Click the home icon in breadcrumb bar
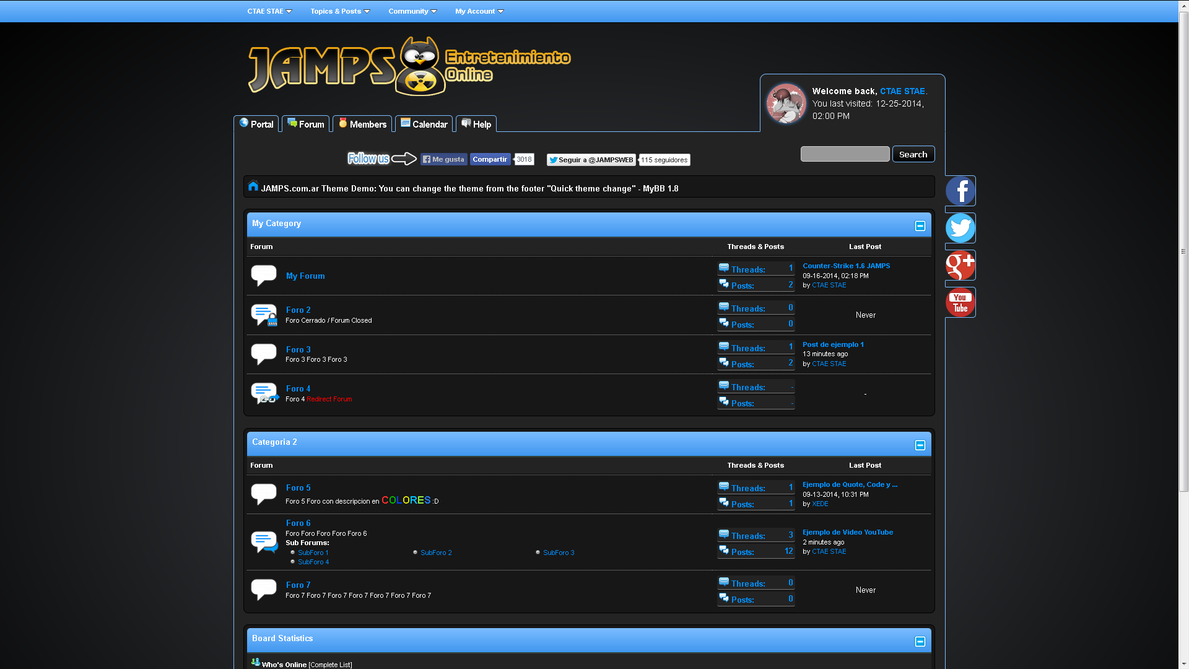 (x=253, y=186)
